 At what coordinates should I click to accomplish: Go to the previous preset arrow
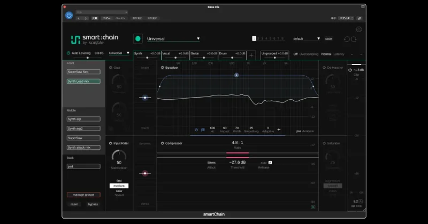[x=79, y=18]
